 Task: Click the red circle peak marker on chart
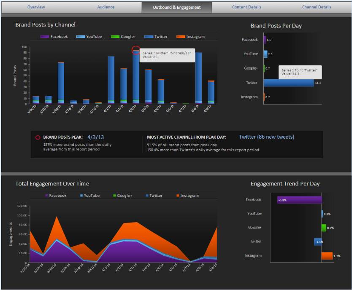tap(136, 50)
